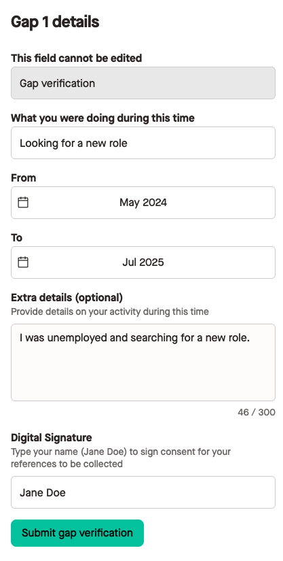Click the 46 / 300 character counter
The image size is (283, 561).
pyautogui.click(x=257, y=412)
